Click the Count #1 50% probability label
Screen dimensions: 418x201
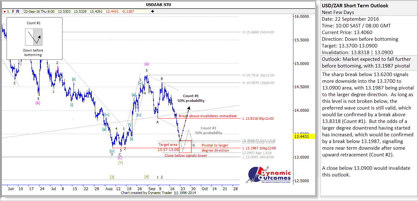coord(191,98)
